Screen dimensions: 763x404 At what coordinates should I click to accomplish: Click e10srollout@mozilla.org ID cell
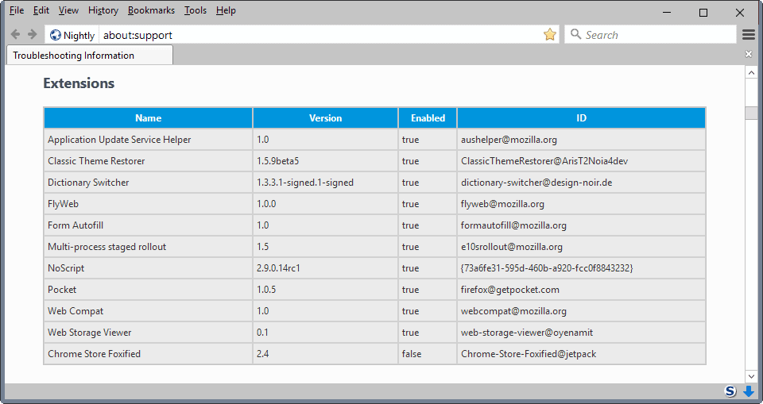click(x=582, y=247)
